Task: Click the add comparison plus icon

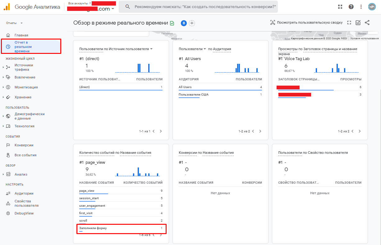Action: [192, 23]
